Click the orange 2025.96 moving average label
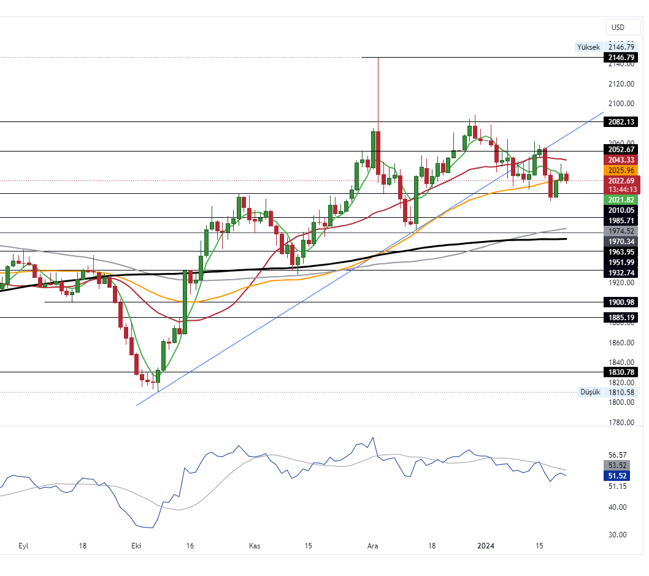The image size is (649, 576). [621, 170]
